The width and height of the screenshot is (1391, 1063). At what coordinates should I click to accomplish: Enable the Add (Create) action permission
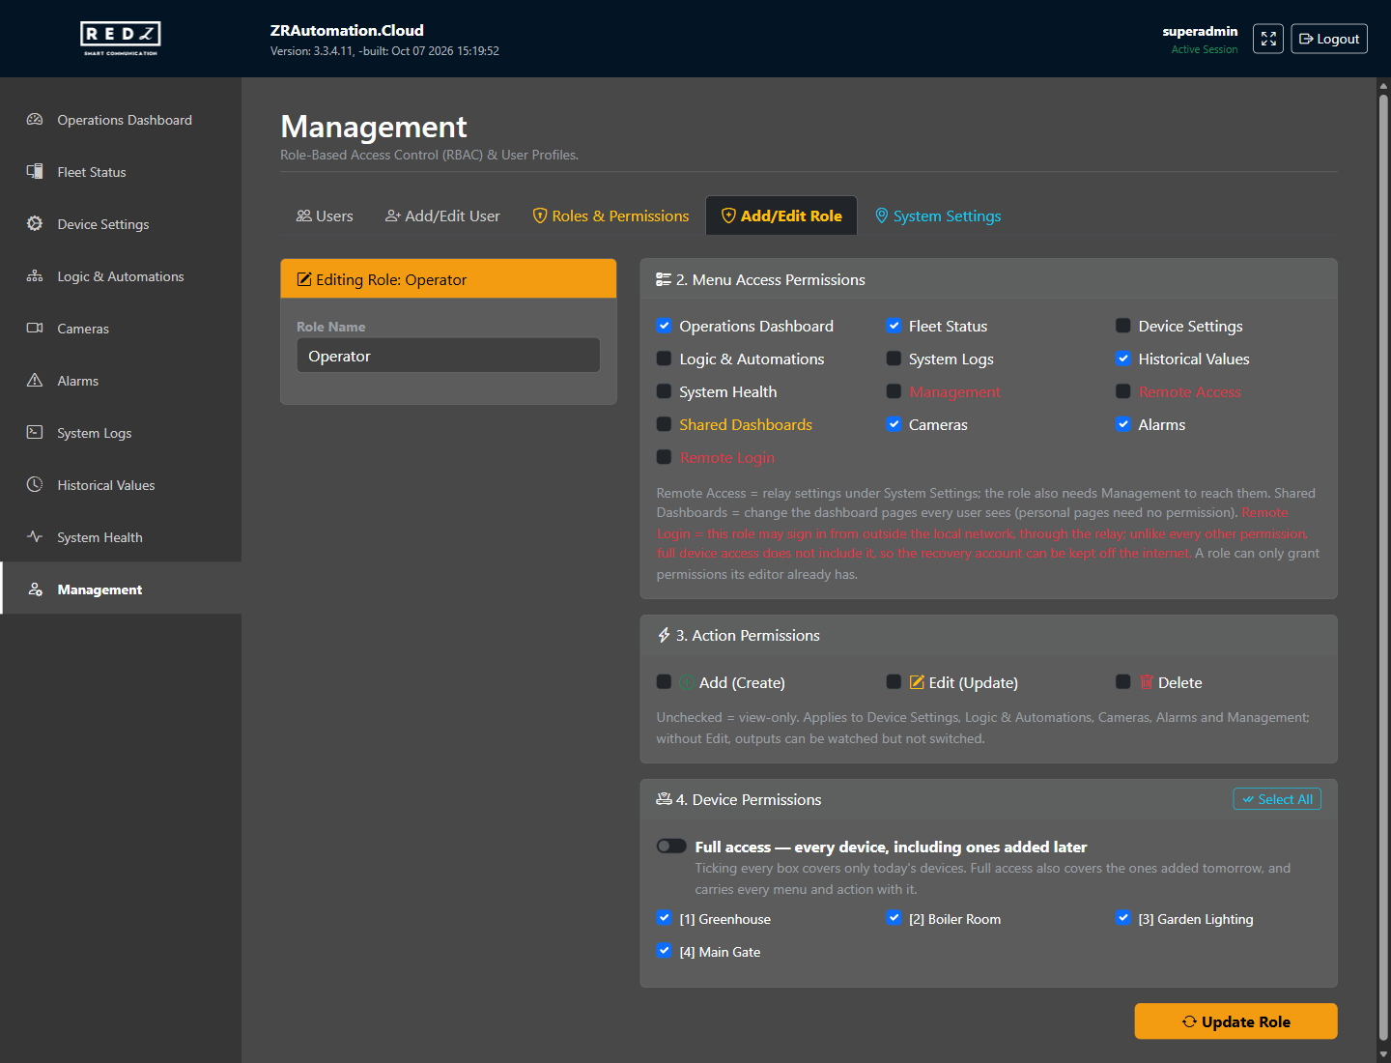tap(665, 682)
